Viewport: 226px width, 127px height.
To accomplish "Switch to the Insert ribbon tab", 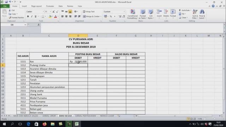I will (24, 6).
